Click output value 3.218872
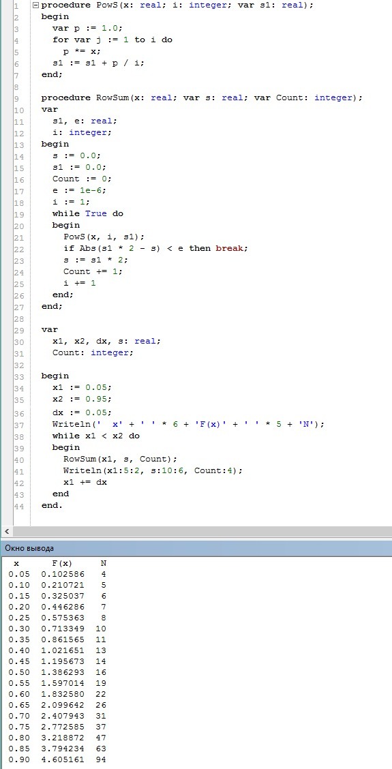392x769 pixels. [x=63, y=738]
